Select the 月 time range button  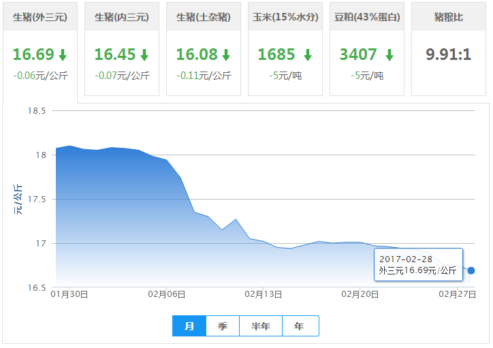tap(189, 326)
